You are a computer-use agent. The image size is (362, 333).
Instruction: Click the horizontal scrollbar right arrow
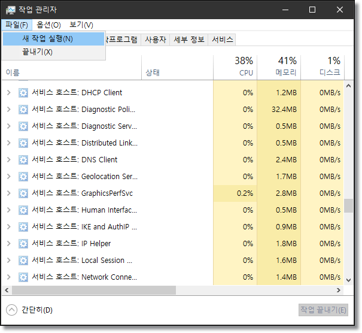(339, 290)
